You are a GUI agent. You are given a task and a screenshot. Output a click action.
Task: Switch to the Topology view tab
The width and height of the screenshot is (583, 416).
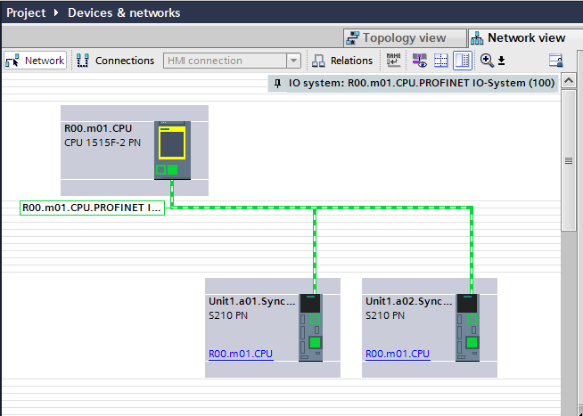pos(405,38)
